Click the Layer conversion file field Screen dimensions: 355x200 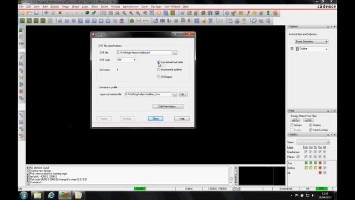point(148,94)
